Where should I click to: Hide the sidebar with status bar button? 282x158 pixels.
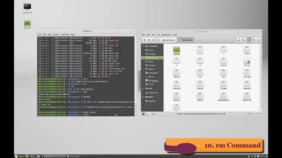pos(154,114)
